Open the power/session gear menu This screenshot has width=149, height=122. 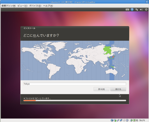(x=146, y=10)
